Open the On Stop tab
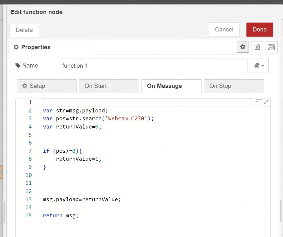The height and width of the screenshot is (237, 283). [x=234, y=86]
